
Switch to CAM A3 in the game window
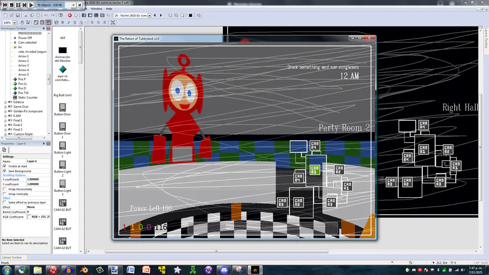pyautogui.click(x=331, y=202)
